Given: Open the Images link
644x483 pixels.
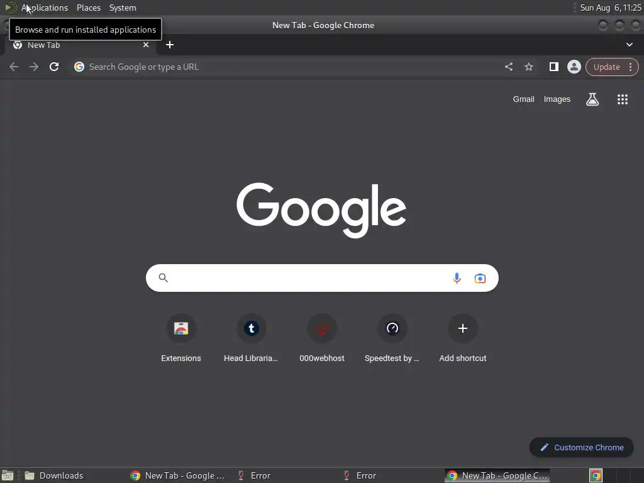Looking at the screenshot, I should 557,99.
